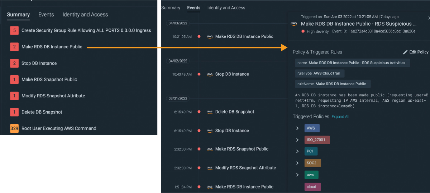Open Summary tab in left panel

pyautogui.click(x=18, y=15)
